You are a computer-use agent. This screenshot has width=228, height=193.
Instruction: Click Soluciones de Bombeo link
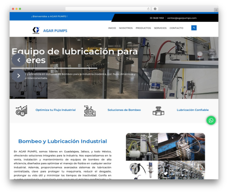point(124,110)
